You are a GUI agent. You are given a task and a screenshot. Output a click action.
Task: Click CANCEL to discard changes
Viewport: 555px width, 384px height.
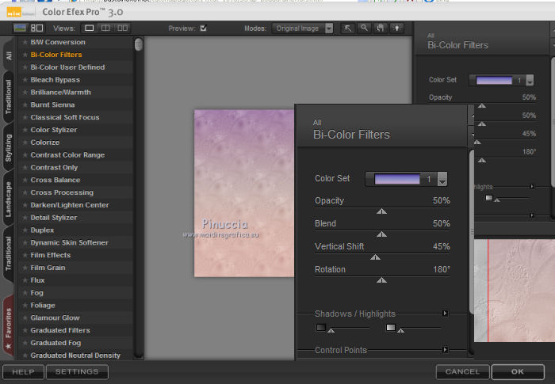pos(462,371)
